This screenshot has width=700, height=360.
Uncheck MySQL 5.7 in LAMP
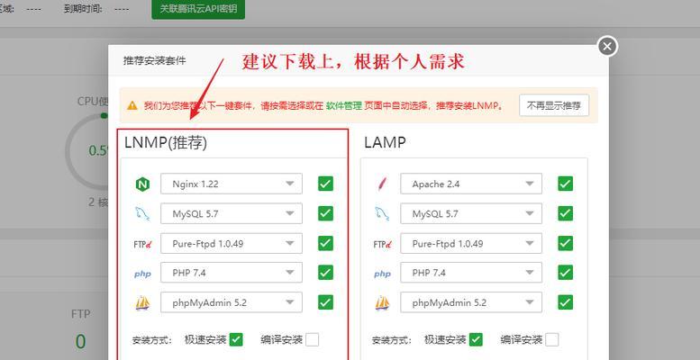(565, 213)
